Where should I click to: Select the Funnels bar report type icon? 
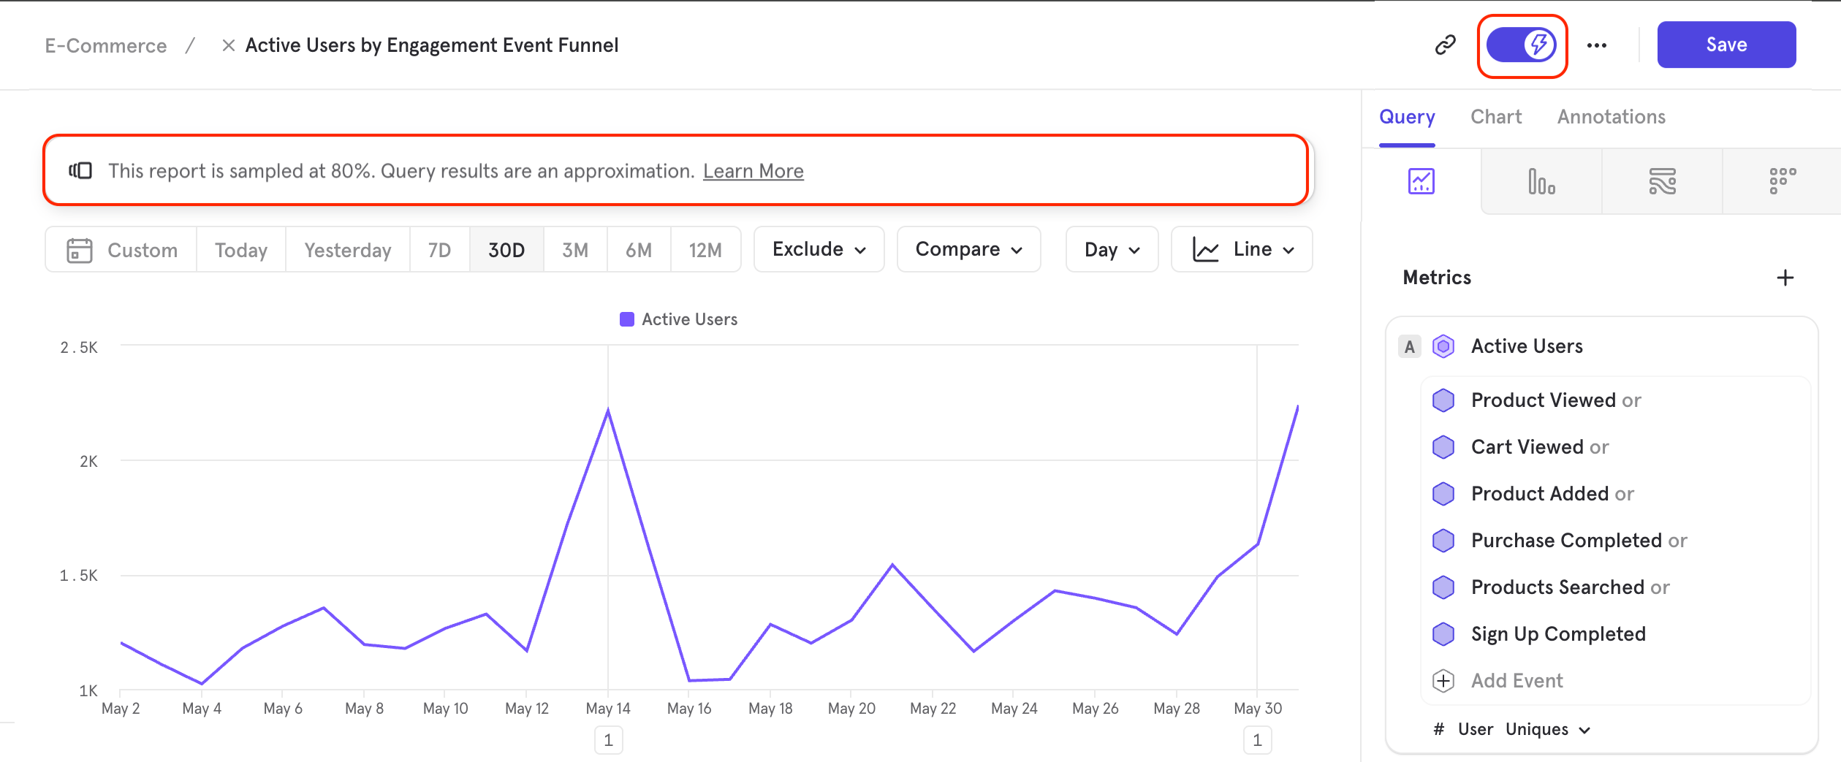[x=1541, y=181]
